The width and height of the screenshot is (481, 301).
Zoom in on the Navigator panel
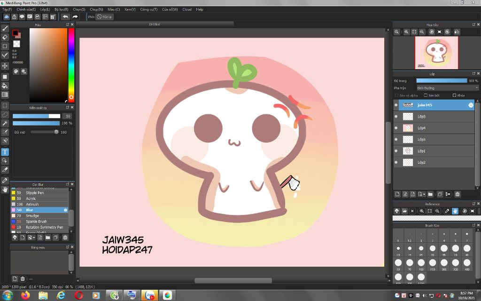tap(406, 32)
